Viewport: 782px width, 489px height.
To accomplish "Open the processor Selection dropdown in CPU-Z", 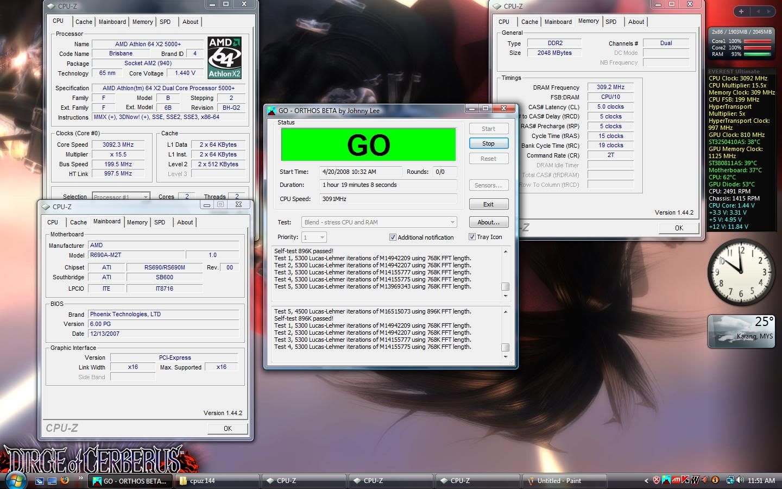I will click(121, 197).
